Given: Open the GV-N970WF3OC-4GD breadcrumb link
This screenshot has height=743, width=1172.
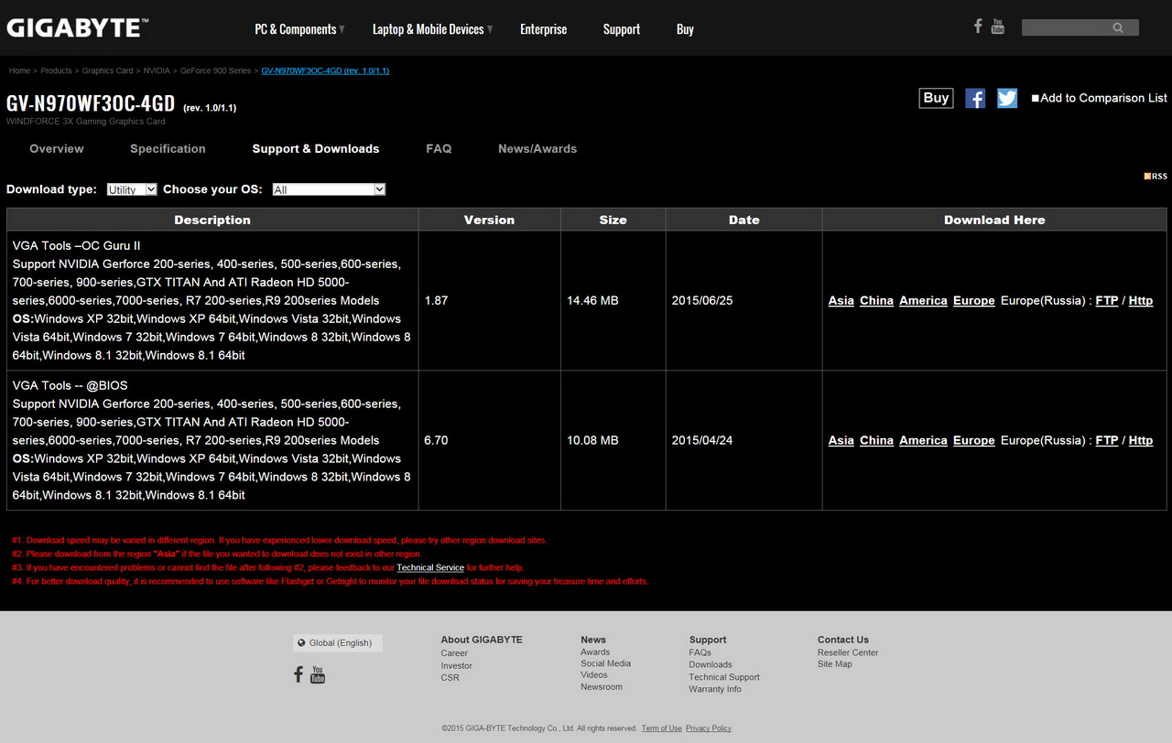Looking at the screenshot, I should [325, 70].
